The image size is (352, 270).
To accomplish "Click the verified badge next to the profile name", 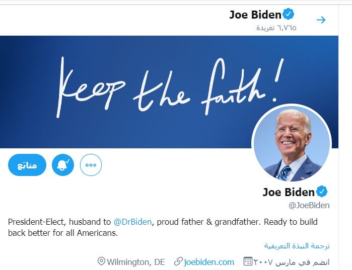I will click(x=322, y=192).
